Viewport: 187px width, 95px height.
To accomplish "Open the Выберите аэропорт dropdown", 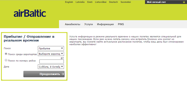I will (51, 54).
